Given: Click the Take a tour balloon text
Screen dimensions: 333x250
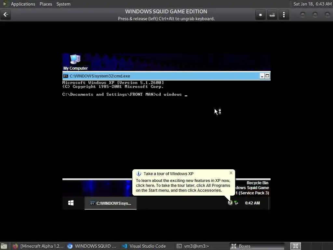Looking at the screenshot, I should [x=183, y=185].
